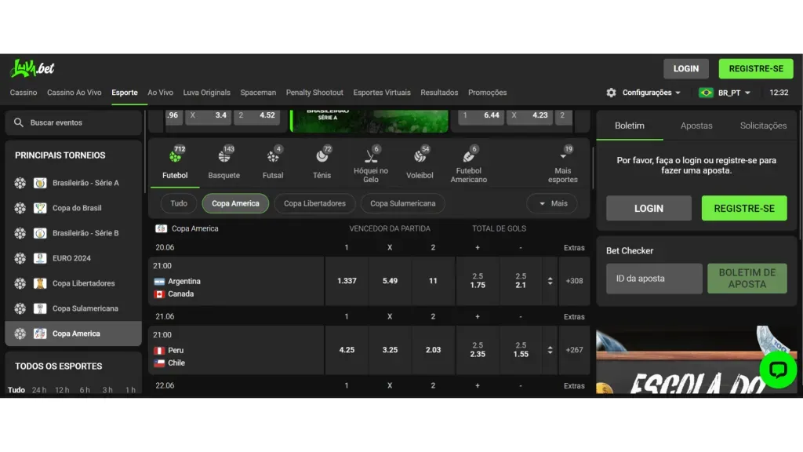Bet on Argentina win odds 1.337

click(347, 281)
